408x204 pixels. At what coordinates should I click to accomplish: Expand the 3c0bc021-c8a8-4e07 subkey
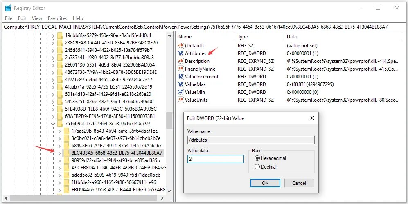pyautogui.click(x=60, y=138)
